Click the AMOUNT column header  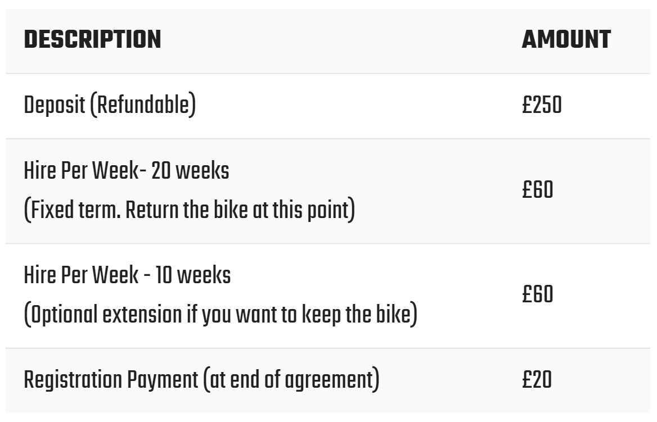566,40
